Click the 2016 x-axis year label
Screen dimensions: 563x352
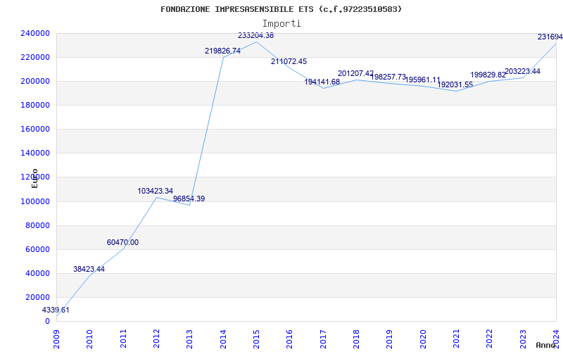click(290, 339)
